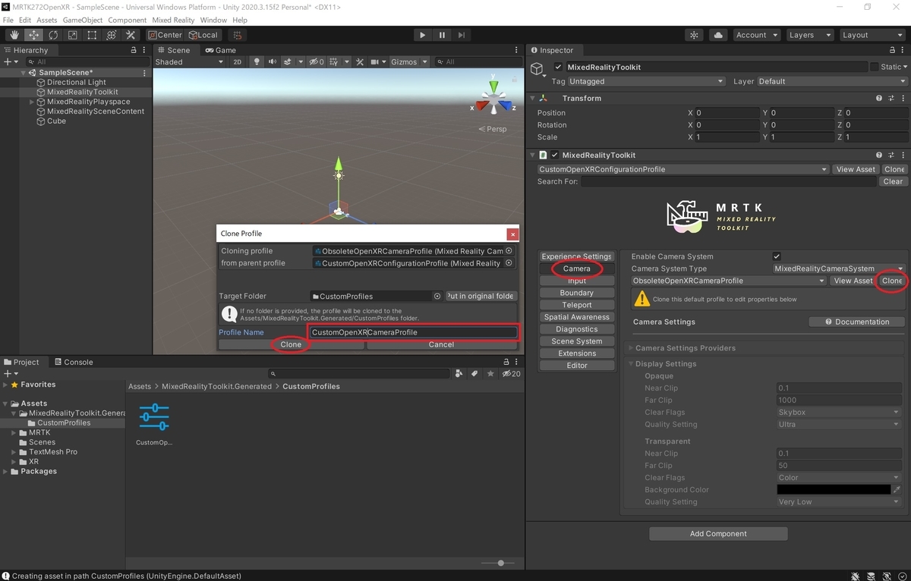Select the Hand tool in toolbar

coord(14,35)
